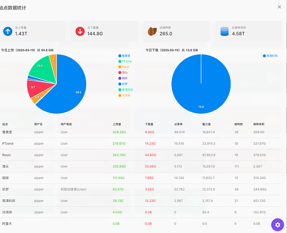The width and height of the screenshot is (287, 233).
Task: Click the red total download arrow icon
Action: (80, 31)
